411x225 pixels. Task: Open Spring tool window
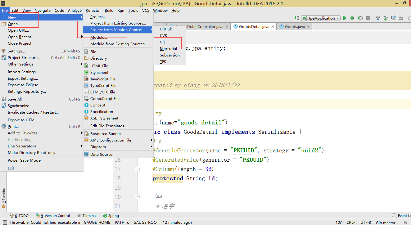pos(111,216)
